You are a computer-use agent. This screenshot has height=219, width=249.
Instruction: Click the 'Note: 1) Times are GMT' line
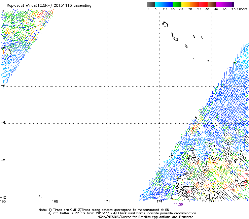(x=104, y=210)
